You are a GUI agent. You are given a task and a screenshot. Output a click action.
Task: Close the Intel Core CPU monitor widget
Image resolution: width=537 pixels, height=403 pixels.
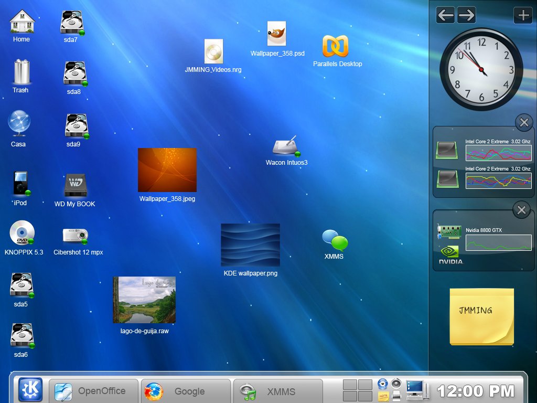pyautogui.click(x=524, y=122)
